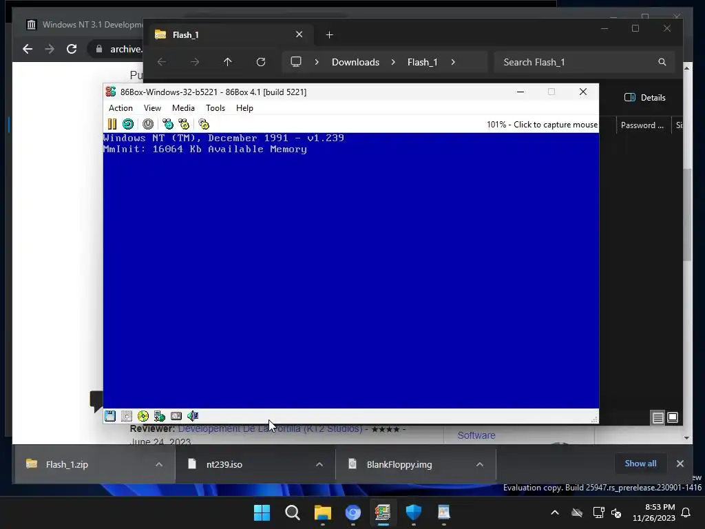Go up one folder in File Explorer
Screen dimensions: 705x529
point(227,62)
